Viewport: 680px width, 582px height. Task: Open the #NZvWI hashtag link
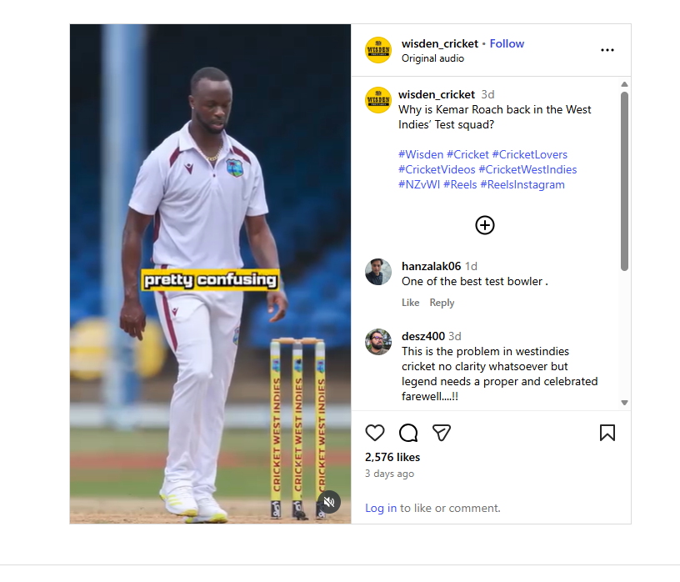pyautogui.click(x=419, y=184)
